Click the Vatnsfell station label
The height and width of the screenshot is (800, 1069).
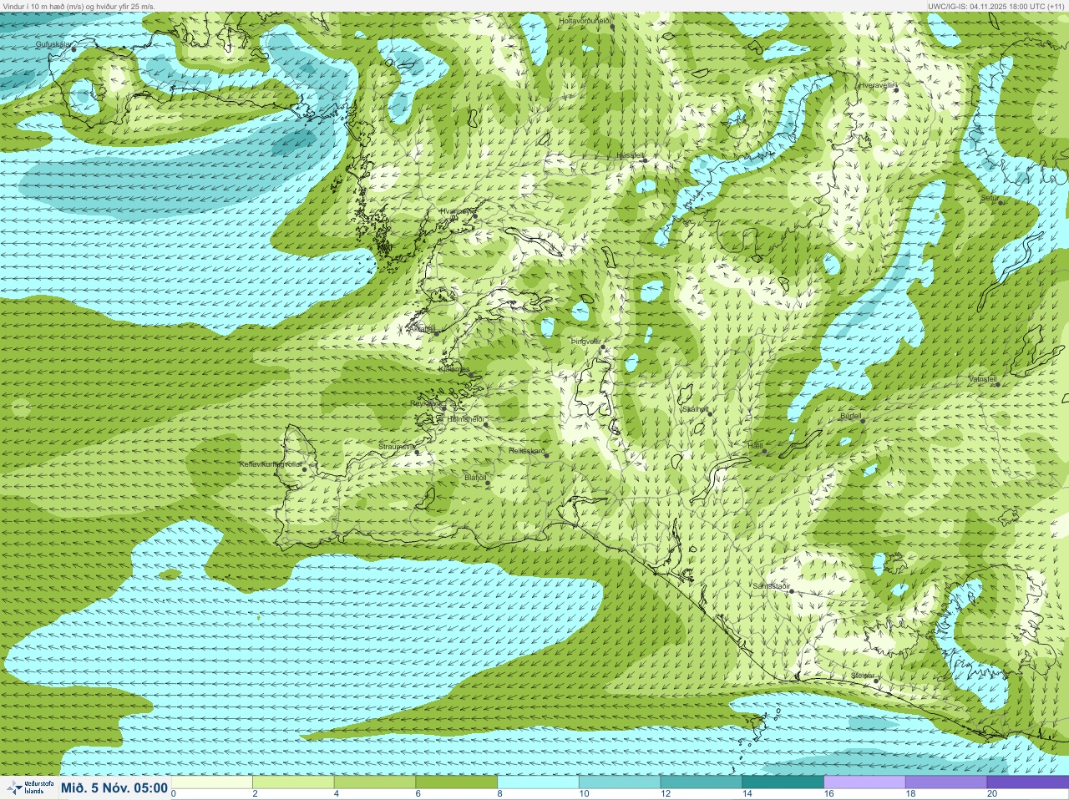982,379
